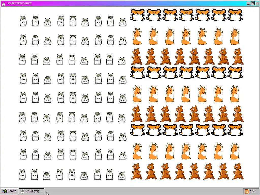Screen dimensions: 260x195
Task: Restore down the HAMPSTER DANCE window
Action: coord(253,3)
